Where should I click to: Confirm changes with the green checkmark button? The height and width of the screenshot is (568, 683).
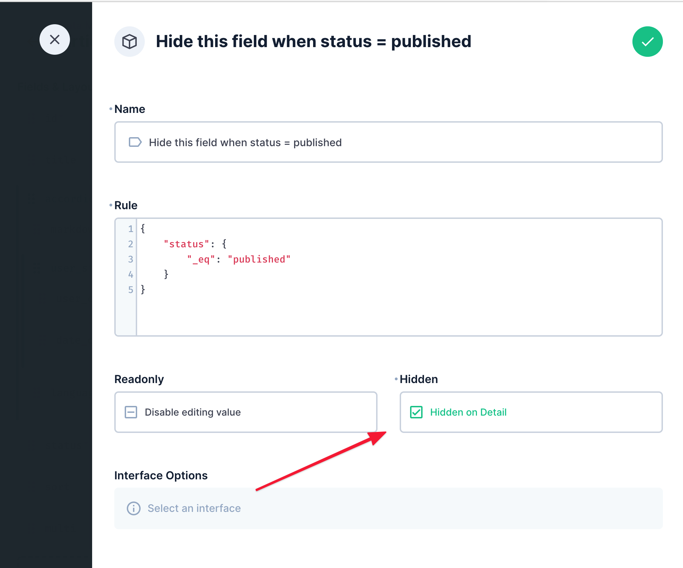tap(647, 42)
